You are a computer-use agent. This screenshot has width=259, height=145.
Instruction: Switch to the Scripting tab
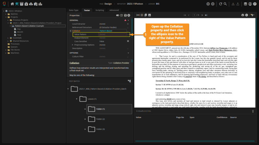click(x=100, y=10)
